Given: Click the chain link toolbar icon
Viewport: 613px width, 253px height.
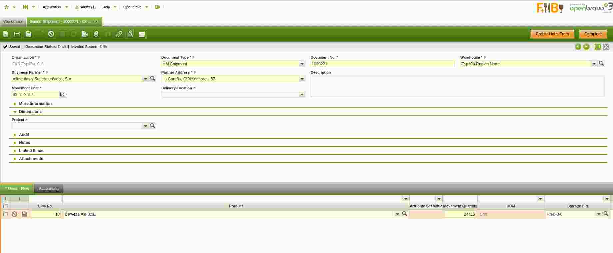Looking at the screenshot, I should [119, 34].
